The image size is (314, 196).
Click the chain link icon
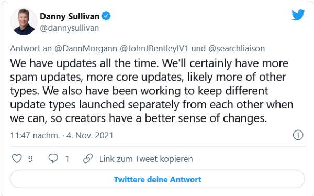click(x=88, y=158)
